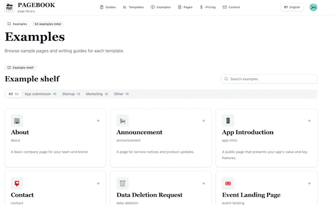Open the Contact example card title
This screenshot has width=333, height=205.
pos(22,195)
